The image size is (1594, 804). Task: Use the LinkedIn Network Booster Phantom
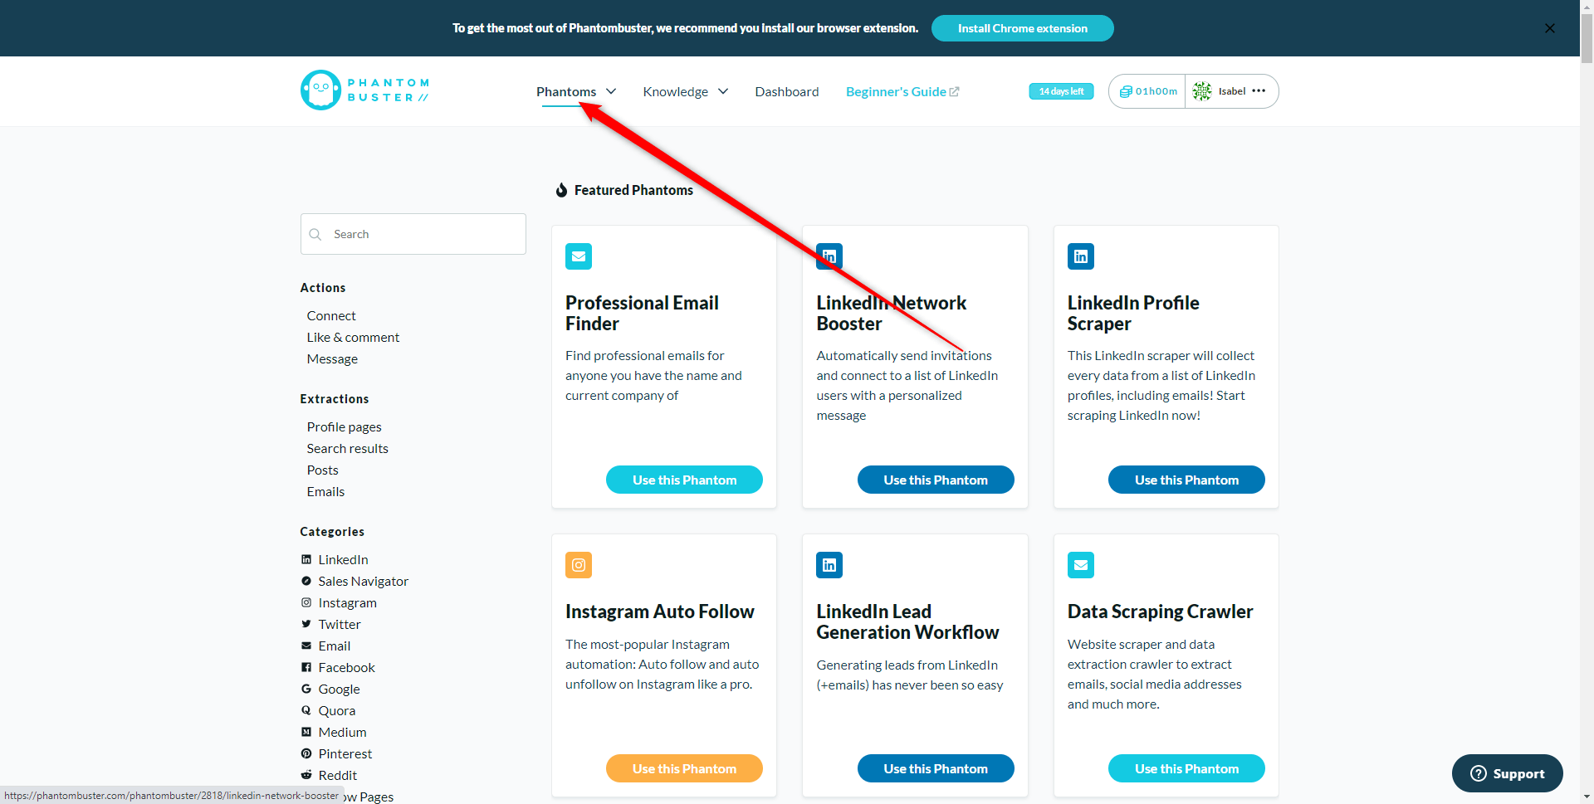936,480
